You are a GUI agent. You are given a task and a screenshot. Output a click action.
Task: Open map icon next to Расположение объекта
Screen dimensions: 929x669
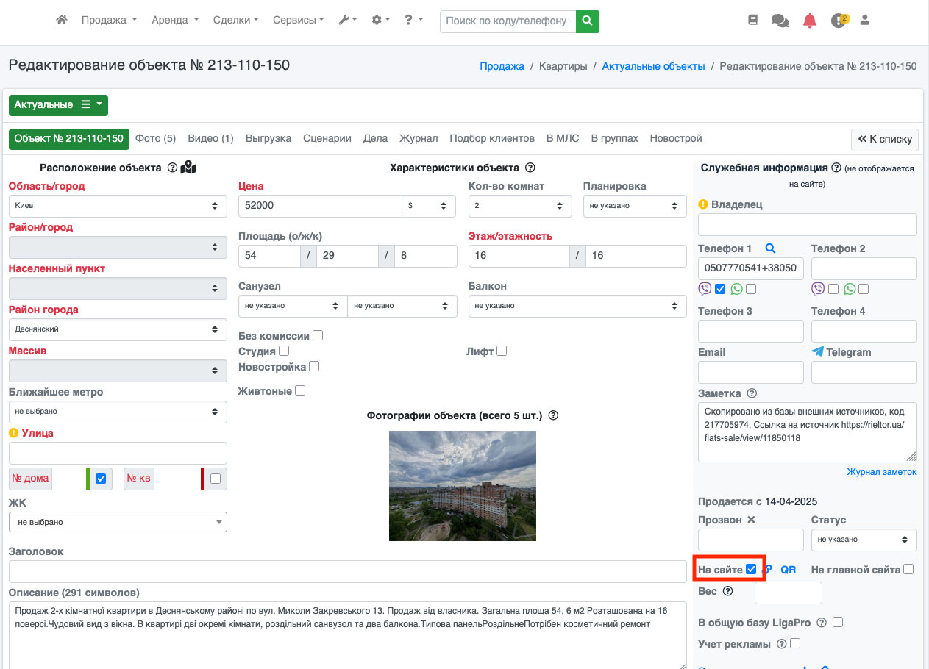(x=188, y=168)
